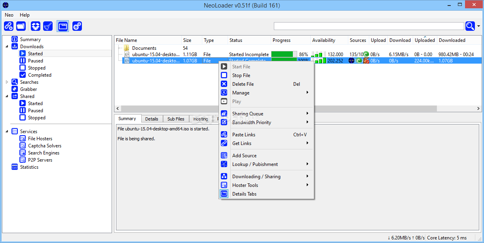
Task: Sort by Status column header
Action: click(x=249, y=40)
